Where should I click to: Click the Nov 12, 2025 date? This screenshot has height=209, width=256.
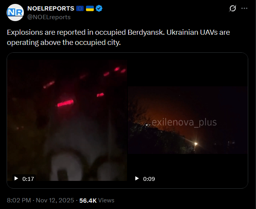point(55,200)
